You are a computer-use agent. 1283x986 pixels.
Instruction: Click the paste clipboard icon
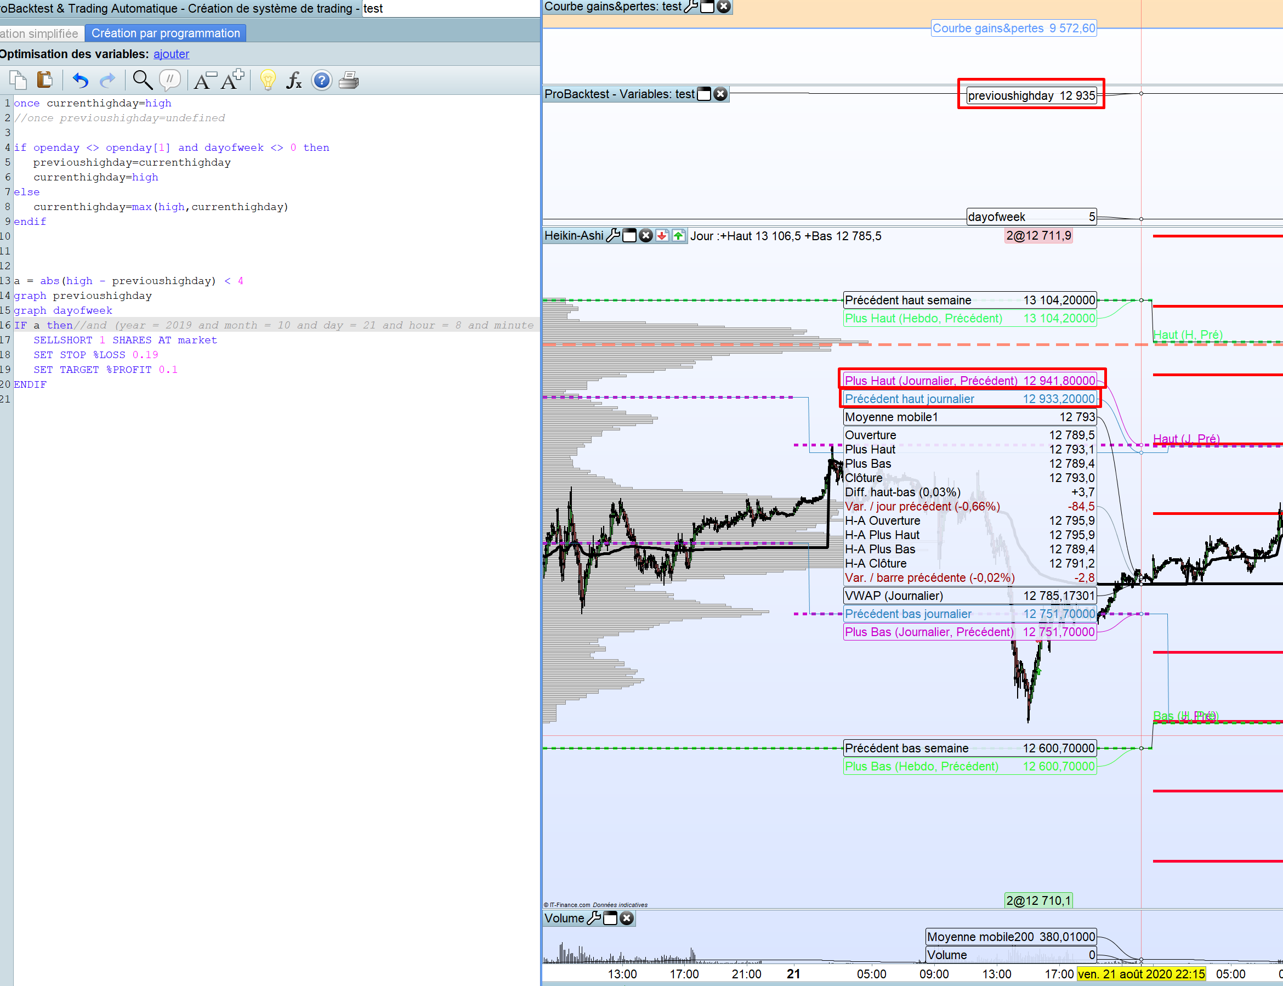point(44,80)
